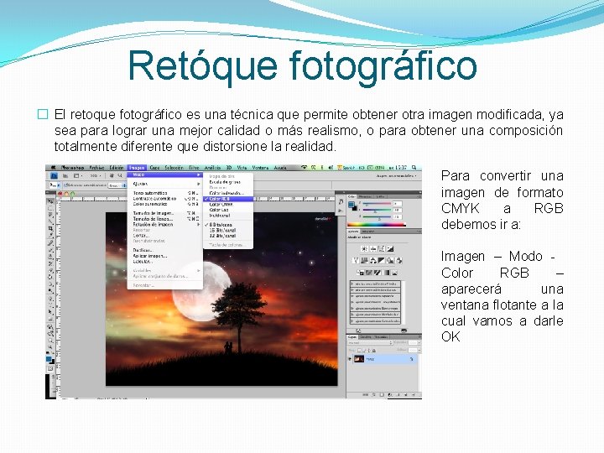
Task: Add a Color Balance adjustment
Action: (373, 260)
